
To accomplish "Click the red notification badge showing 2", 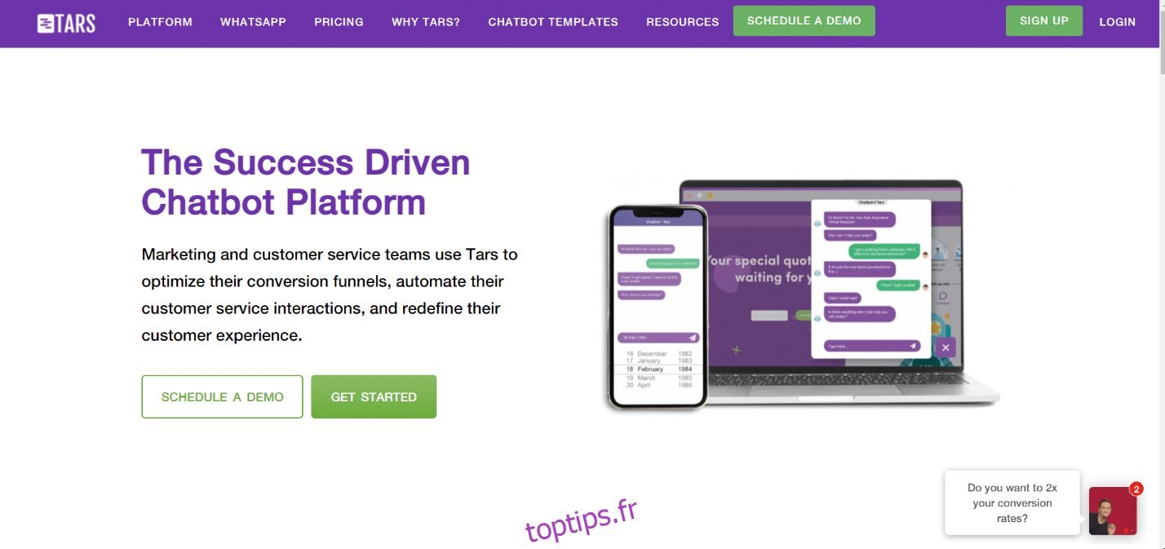I will [1136, 489].
